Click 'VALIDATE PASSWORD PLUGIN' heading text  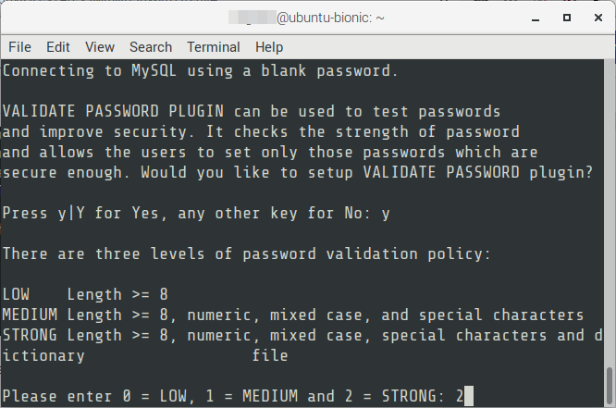(x=113, y=111)
